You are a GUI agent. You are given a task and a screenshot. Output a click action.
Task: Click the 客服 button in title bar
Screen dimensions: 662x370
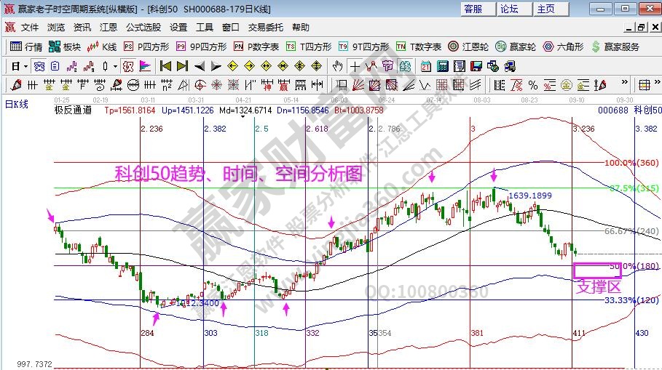478,9
